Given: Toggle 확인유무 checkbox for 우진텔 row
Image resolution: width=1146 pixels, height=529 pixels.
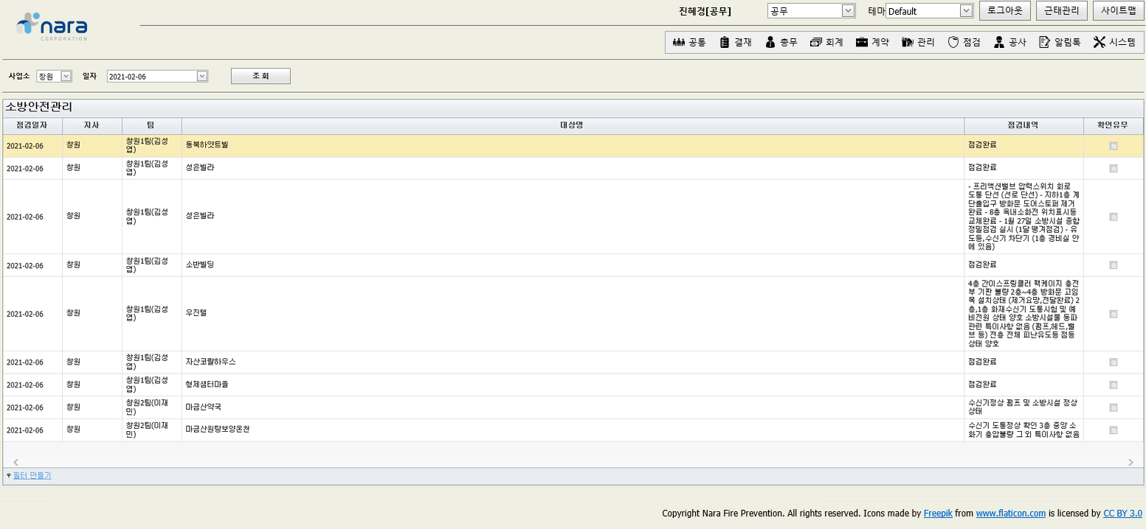Looking at the screenshot, I should coord(1113,314).
